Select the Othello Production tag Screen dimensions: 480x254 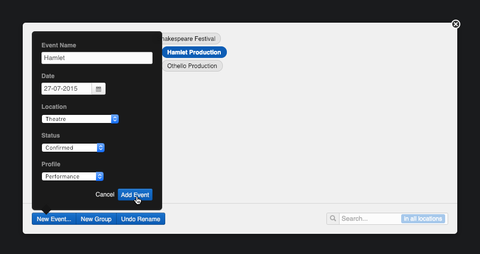tap(192, 66)
